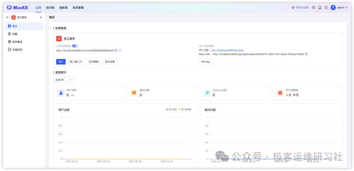Switch to the 知识库 tab
The height and width of the screenshot is (171, 354).
coord(50,8)
